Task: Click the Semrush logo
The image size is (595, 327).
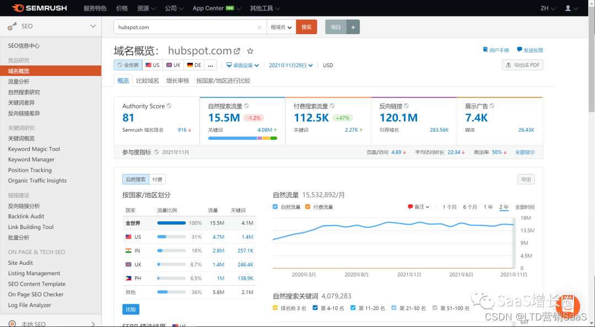Action: click(x=40, y=8)
